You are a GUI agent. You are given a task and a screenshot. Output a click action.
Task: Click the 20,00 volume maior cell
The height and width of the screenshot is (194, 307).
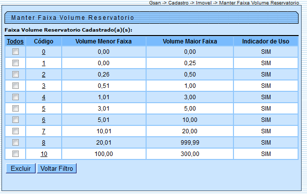[190, 131]
